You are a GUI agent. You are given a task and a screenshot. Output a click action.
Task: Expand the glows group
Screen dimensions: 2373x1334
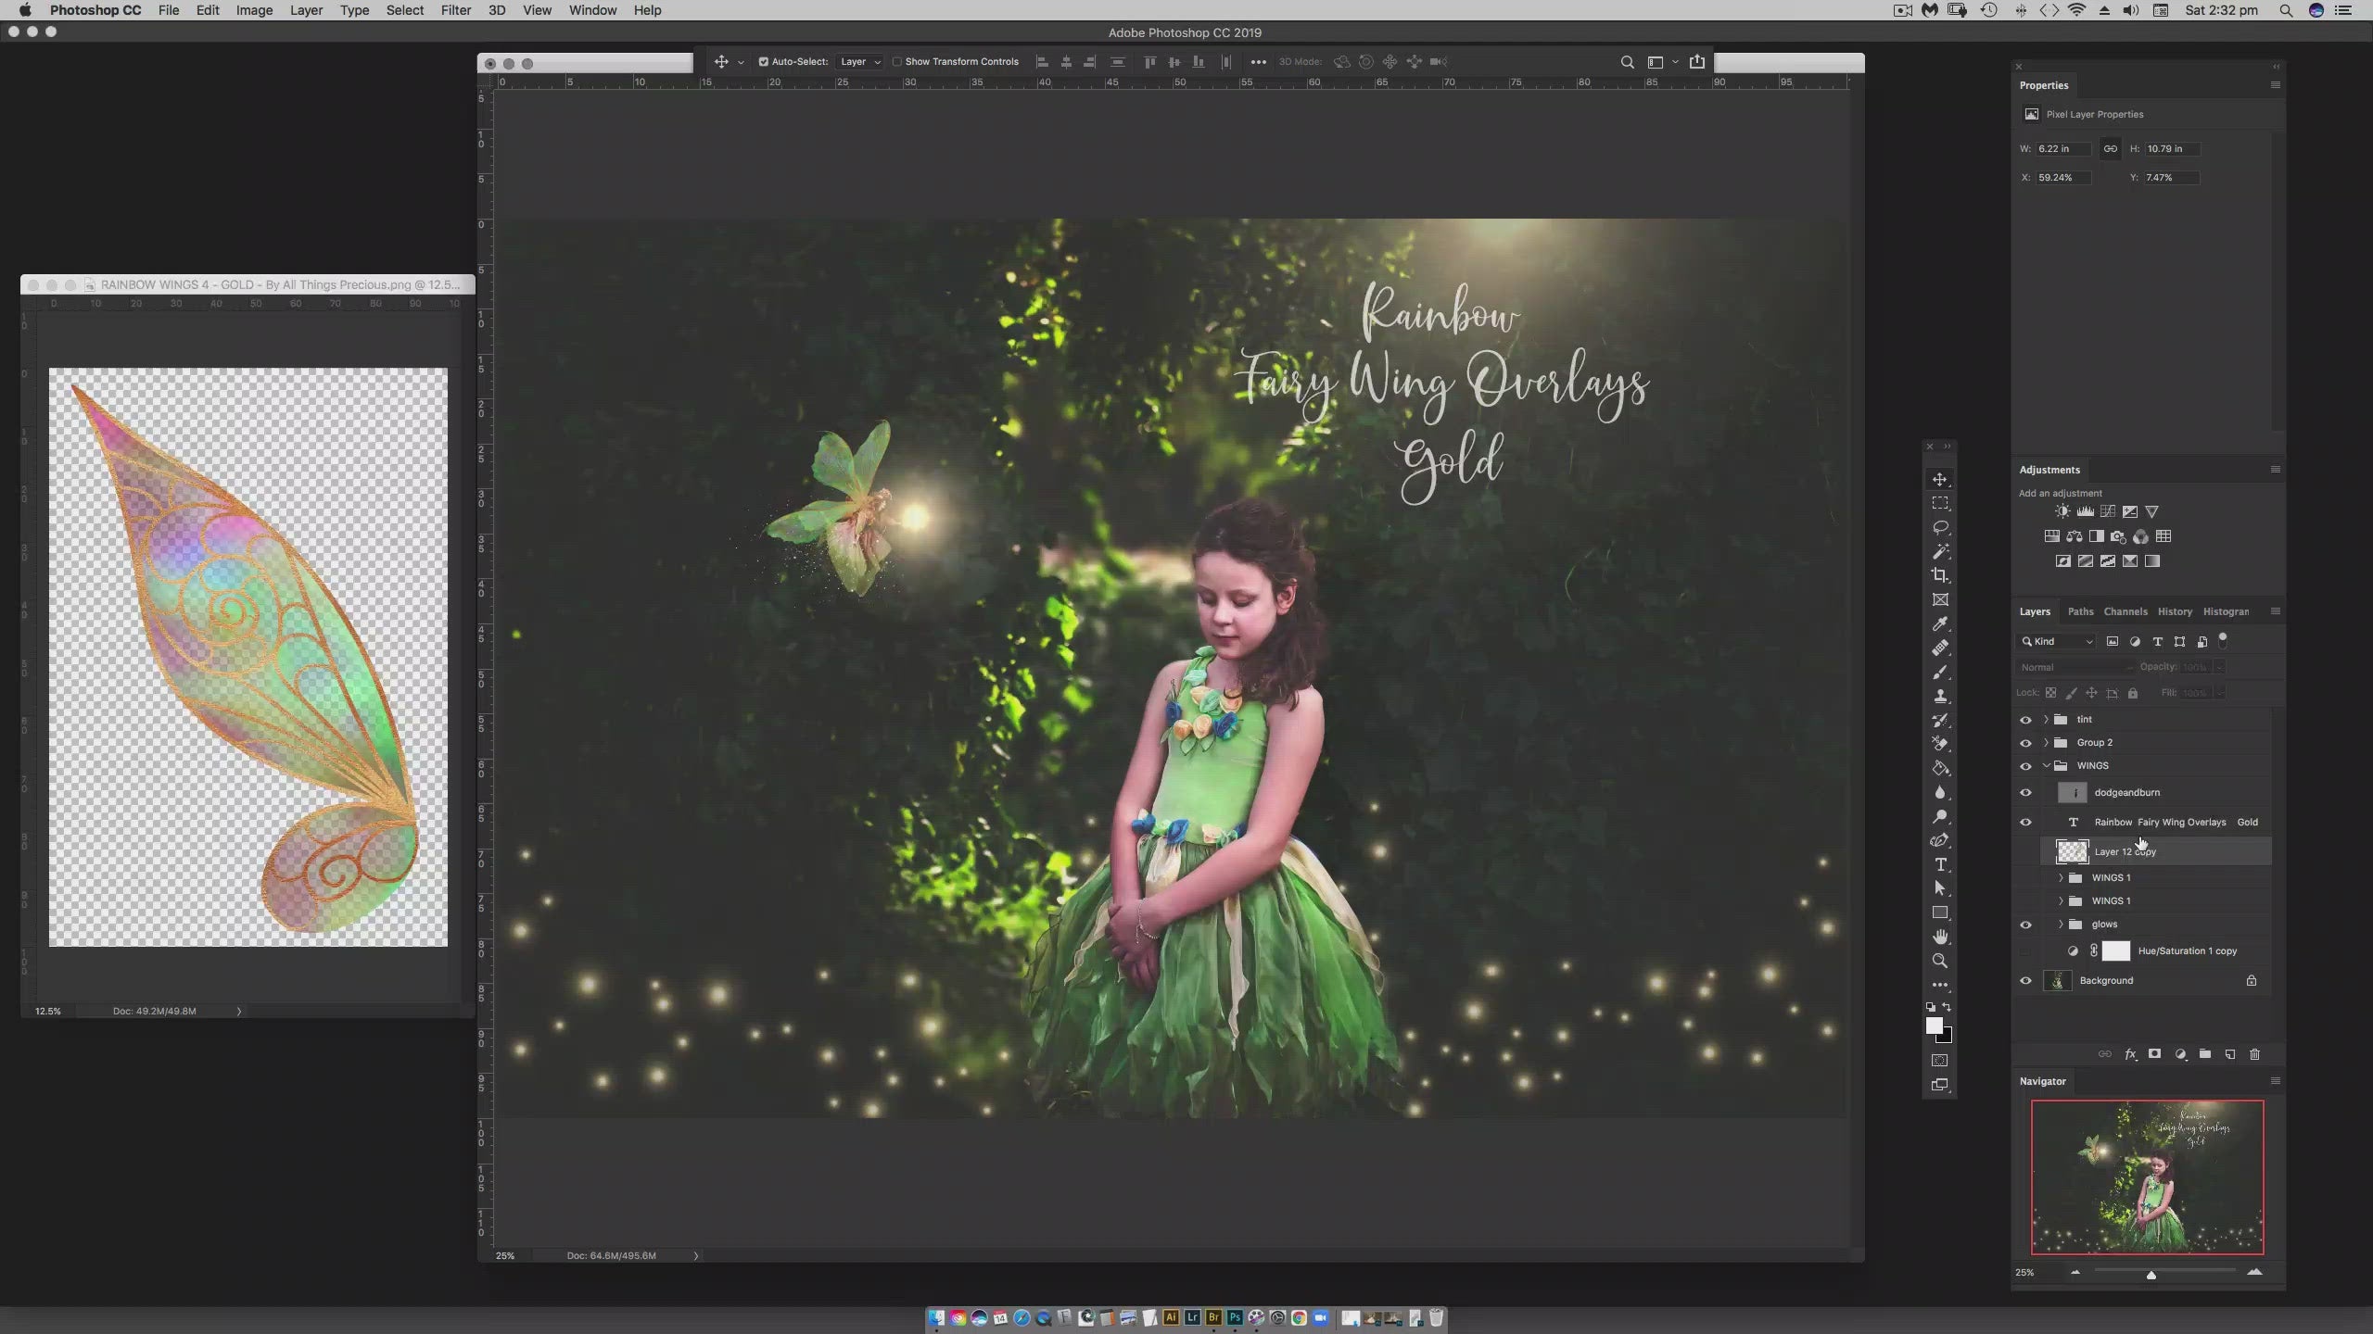pos(2062,924)
